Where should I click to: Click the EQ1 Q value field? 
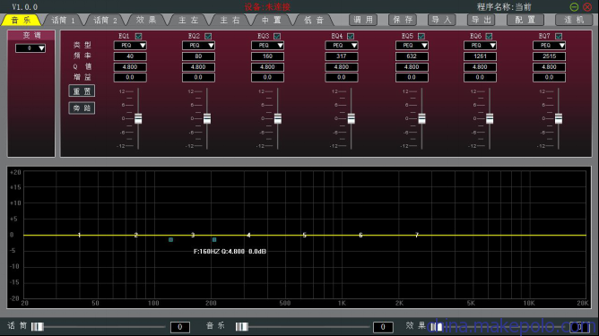(x=130, y=67)
